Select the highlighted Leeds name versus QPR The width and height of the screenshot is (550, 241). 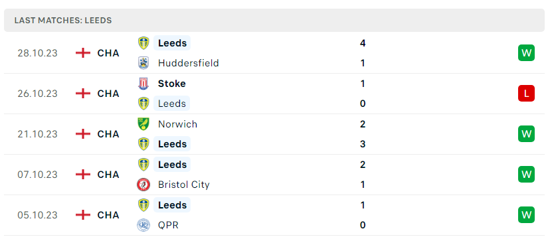pos(172,205)
